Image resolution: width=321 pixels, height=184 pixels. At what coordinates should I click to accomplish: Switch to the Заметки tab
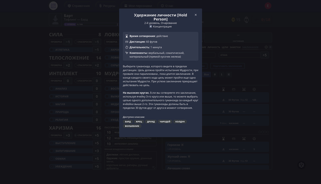[235, 47]
